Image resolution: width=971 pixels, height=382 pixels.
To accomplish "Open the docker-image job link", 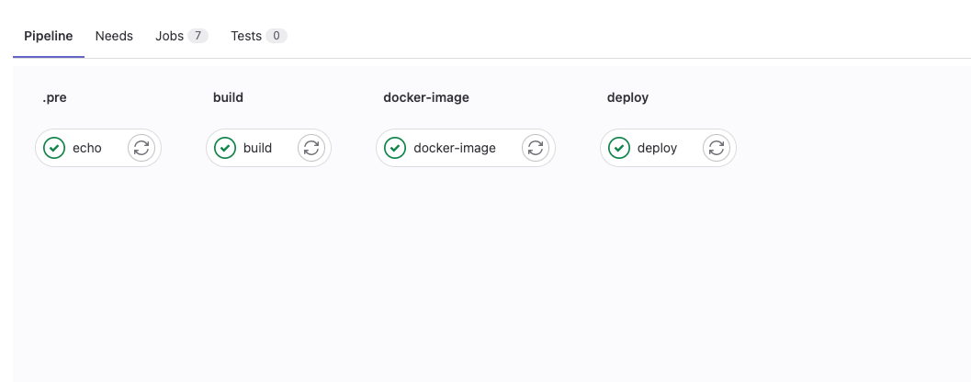I will coord(455,148).
